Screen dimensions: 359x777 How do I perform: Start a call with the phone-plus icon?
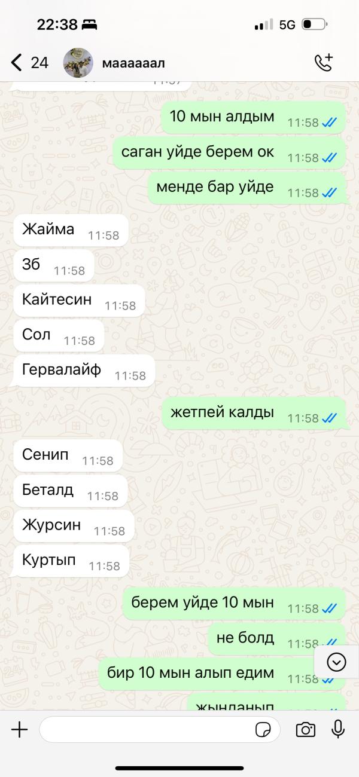[324, 62]
